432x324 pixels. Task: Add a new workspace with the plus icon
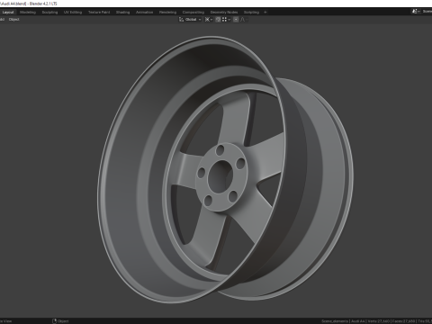coord(265,13)
